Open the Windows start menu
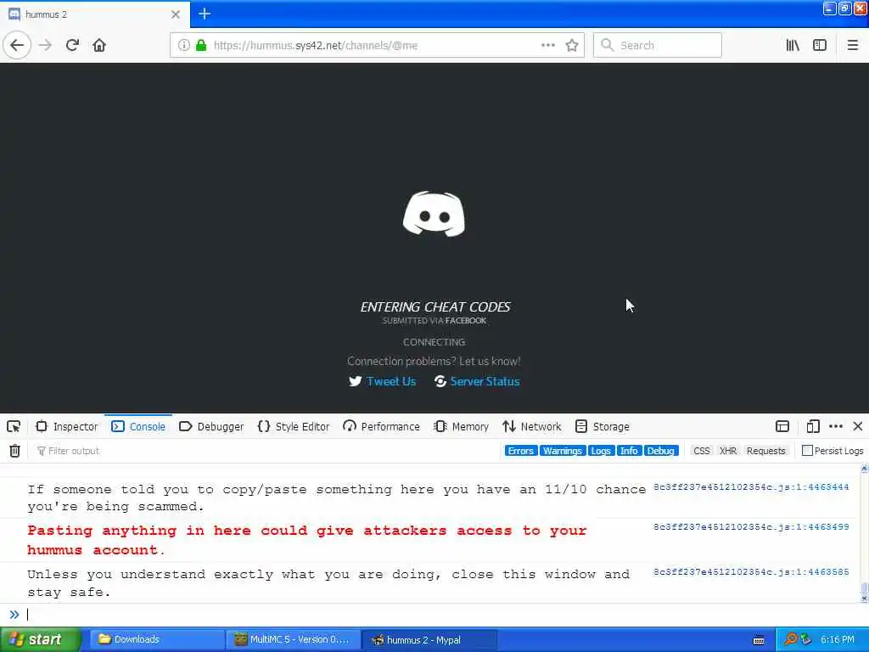The image size is (869, 652). [40, 639]
